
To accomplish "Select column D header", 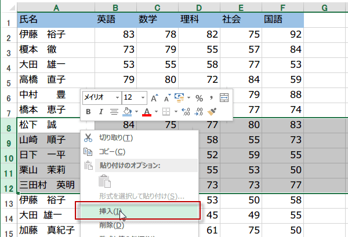I will (199, 8).
